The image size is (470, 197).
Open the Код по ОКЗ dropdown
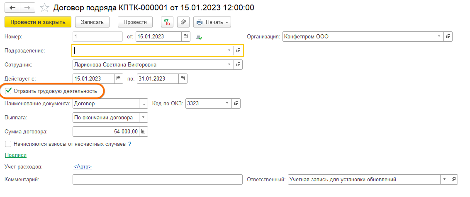227,103
